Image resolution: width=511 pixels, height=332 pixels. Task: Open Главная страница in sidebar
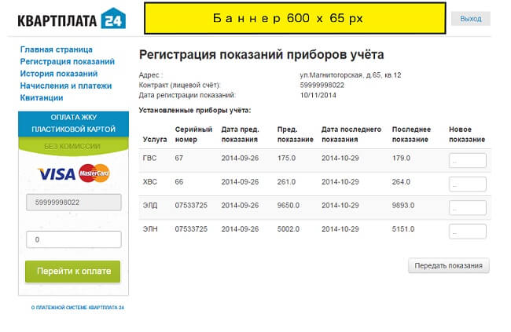pos(57,49)
